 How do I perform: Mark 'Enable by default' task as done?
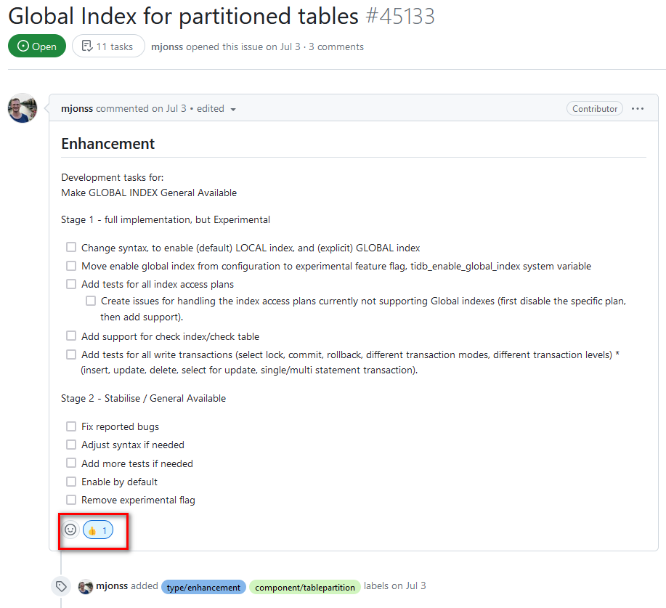click(x=71, y=482)
